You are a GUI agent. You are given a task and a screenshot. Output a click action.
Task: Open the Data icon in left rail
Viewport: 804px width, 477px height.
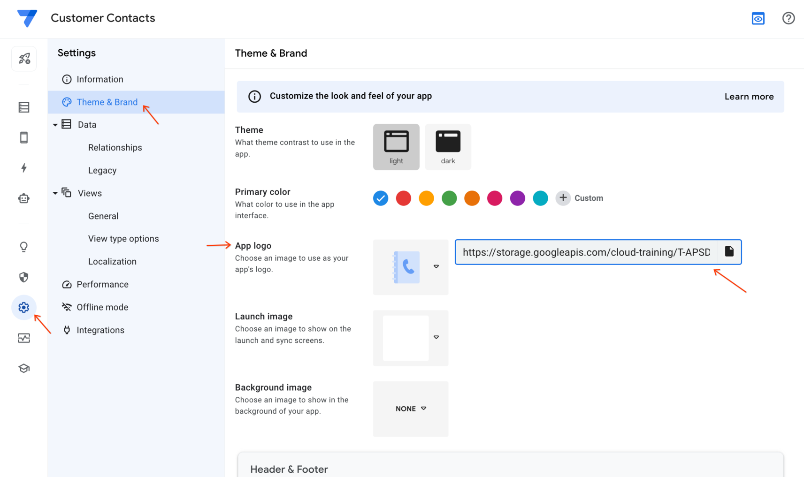pos(24,107)
